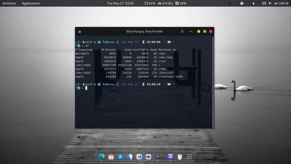Click the '/dev/sda2' filesystem entry
Image resolution: width=291 pixels, height=164 pixels.
[x=83, y=73]
